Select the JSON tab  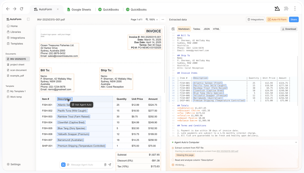[x=206, y=29]
